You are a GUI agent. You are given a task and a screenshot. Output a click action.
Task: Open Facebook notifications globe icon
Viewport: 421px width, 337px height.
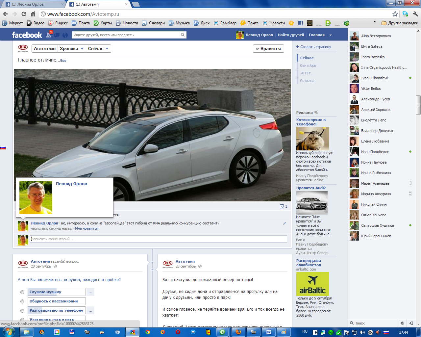65,35
